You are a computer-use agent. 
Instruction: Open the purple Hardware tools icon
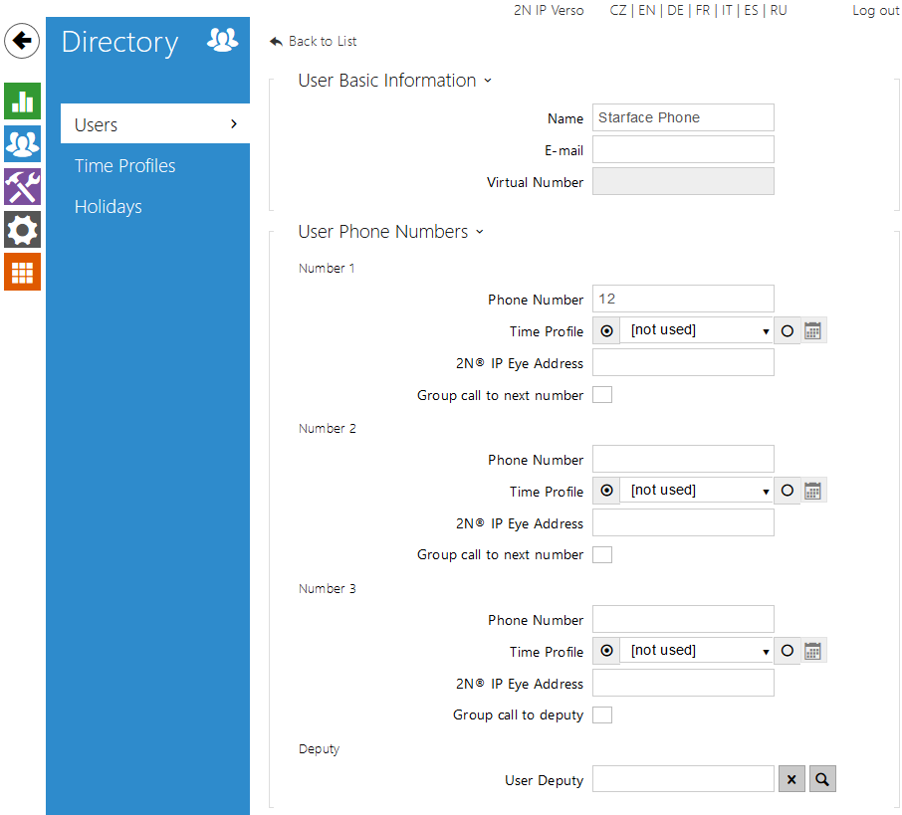click(x=22, y=186)
